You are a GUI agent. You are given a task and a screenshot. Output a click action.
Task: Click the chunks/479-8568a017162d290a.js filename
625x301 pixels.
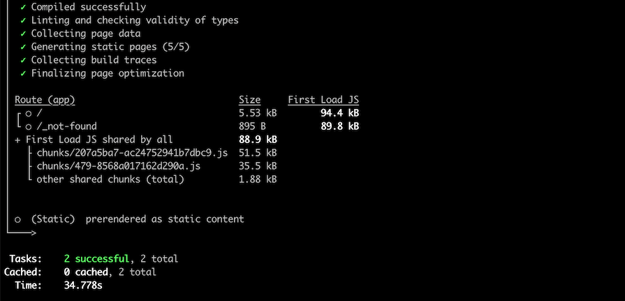tap(119, 166)
